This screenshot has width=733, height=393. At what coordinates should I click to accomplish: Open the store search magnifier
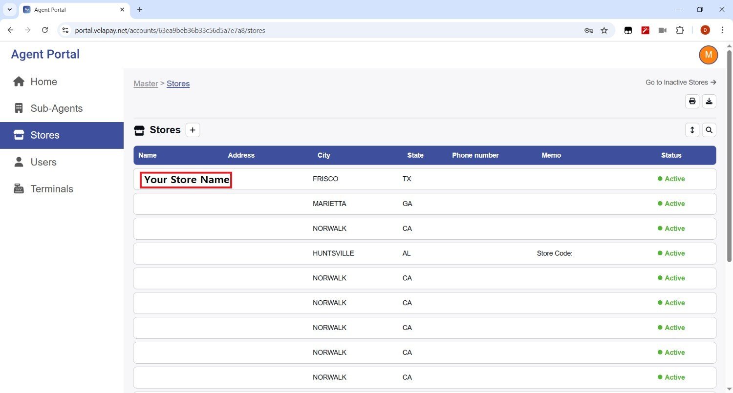tap(709, 130)
